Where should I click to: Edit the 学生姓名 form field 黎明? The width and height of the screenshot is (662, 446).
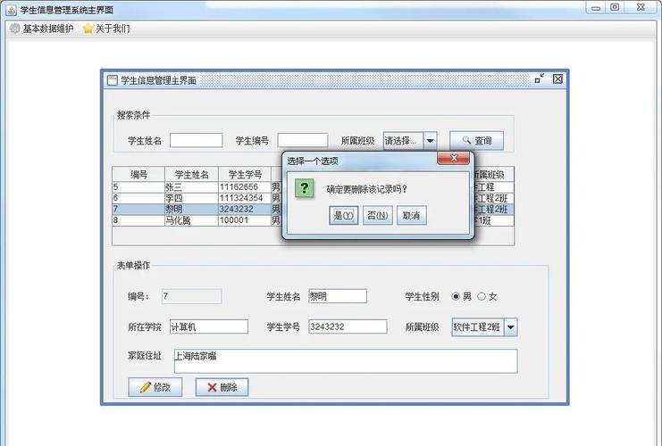coord(338,296)
